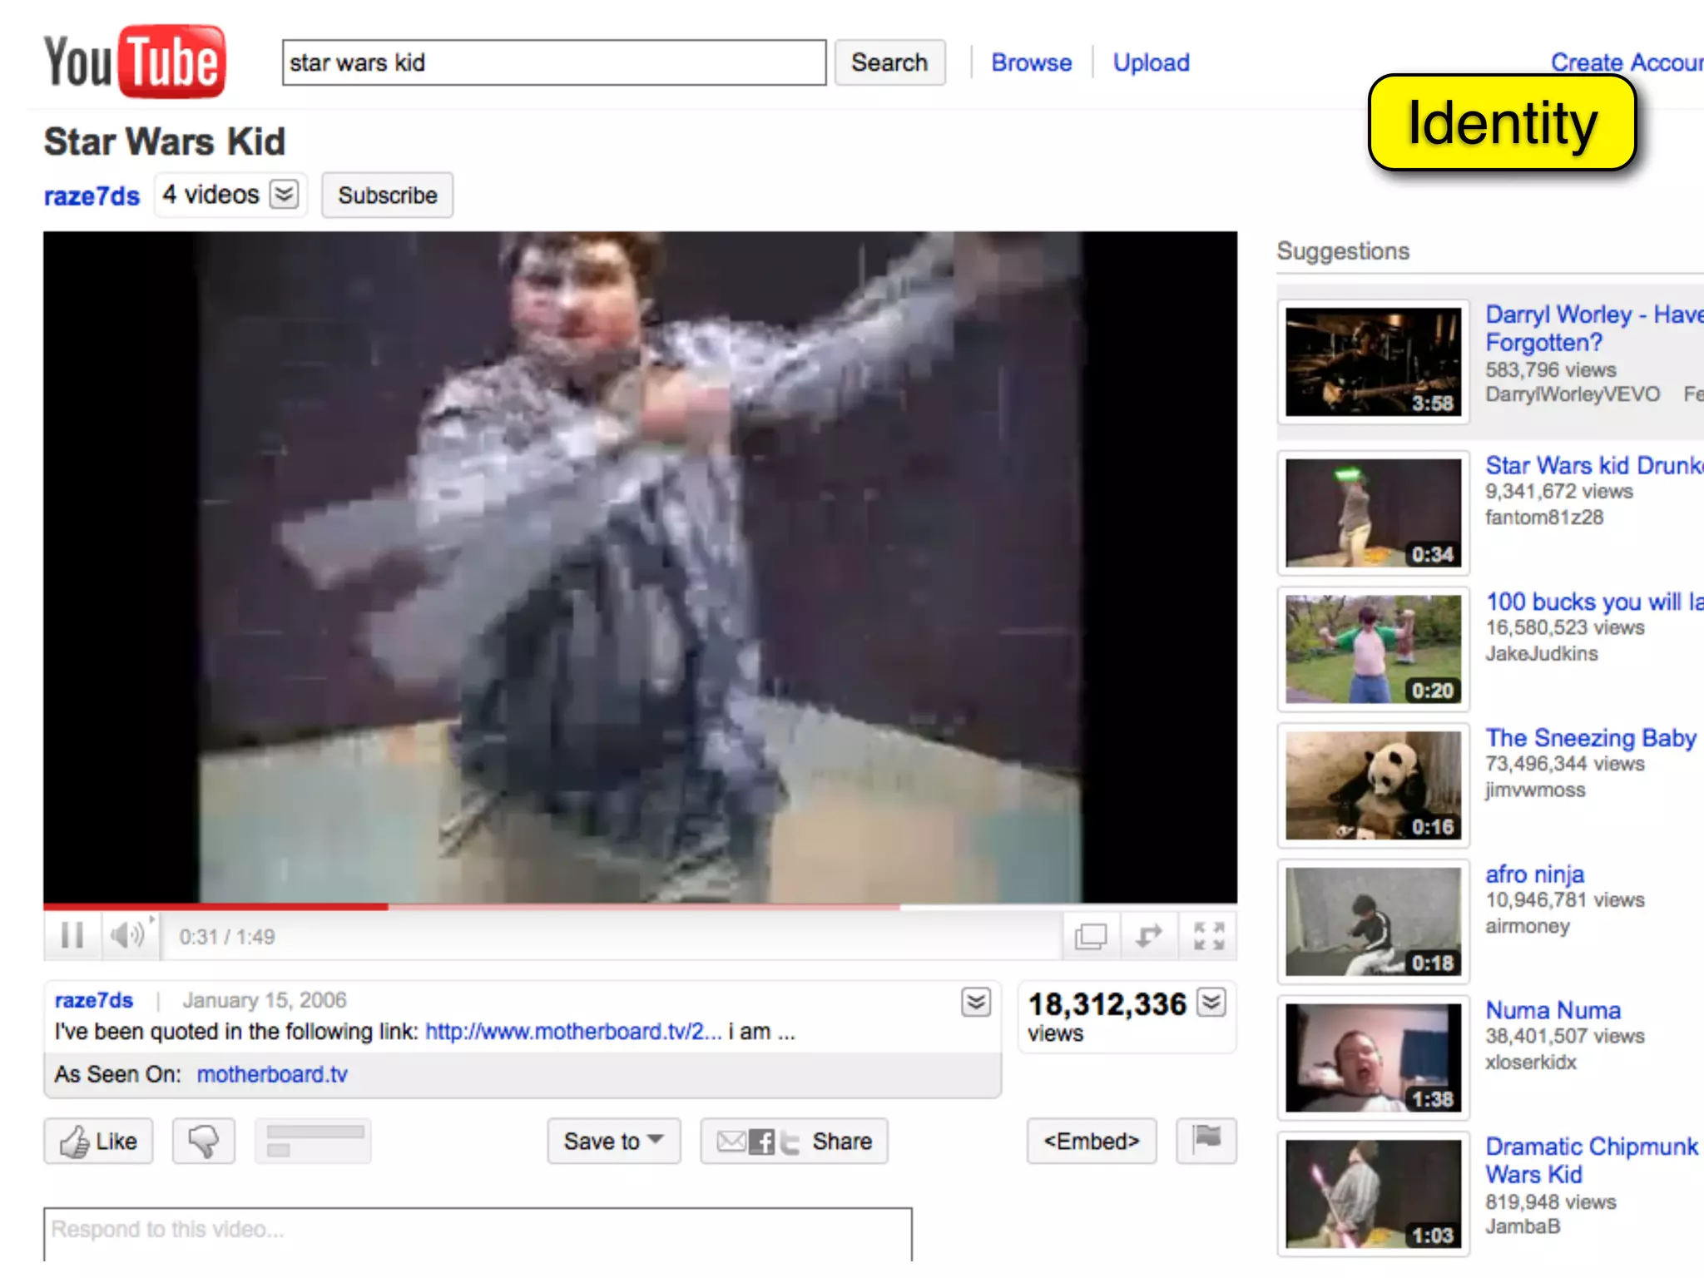The width and height of the screenshot is (1704, 1278).
Task: Click the Subscribe button
Action: coord(387,196)
